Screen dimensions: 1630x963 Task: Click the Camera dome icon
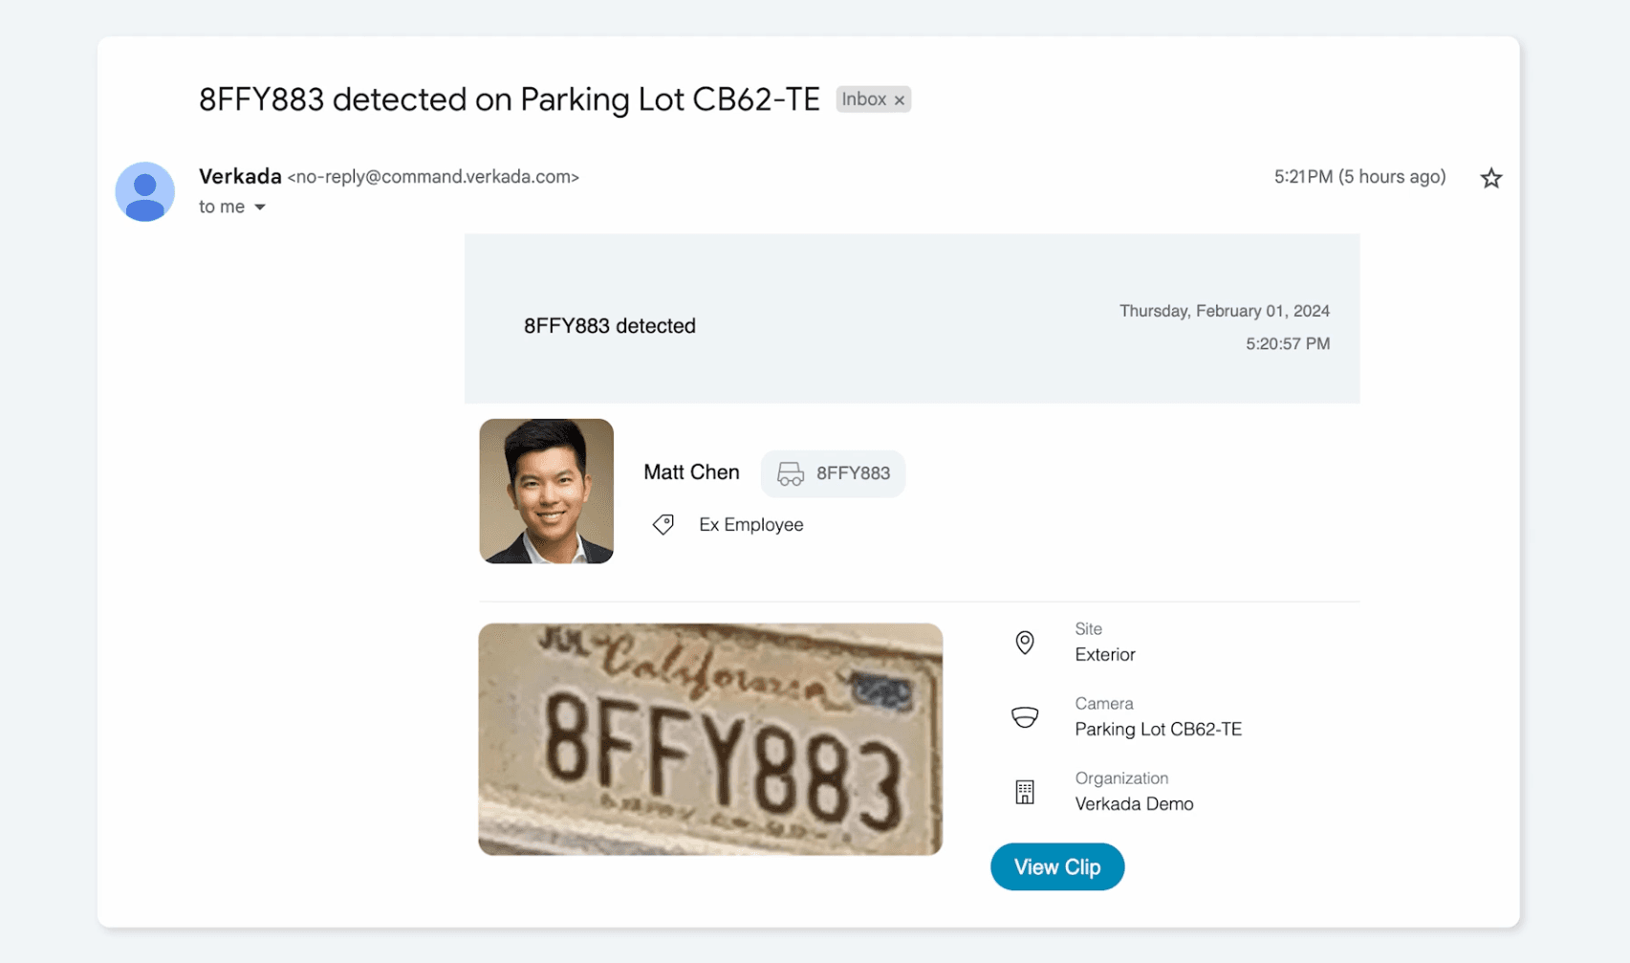[1024, 717]
